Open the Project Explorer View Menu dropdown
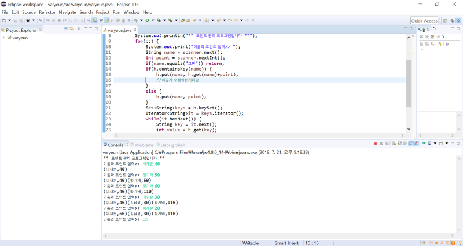Image resolution: width=463 pixels, height=246 pixels. [86, 28]
